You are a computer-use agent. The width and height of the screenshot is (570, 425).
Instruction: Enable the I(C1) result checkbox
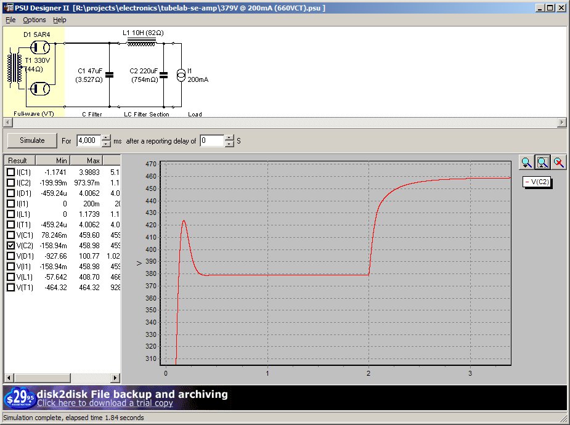pos(10,172)
